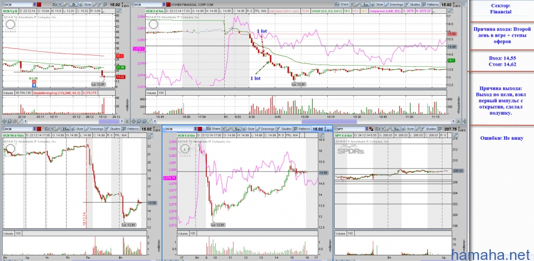The image size is (534, 261).
Task: Open Style menu in the 1-minute OCN chart
Action: pos(377,4)
